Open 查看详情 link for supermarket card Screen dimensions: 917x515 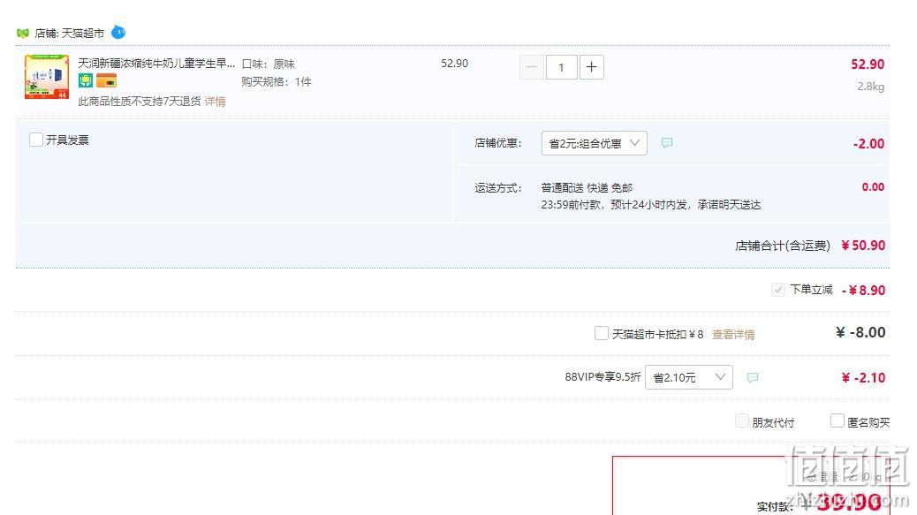tap(732, 335)
